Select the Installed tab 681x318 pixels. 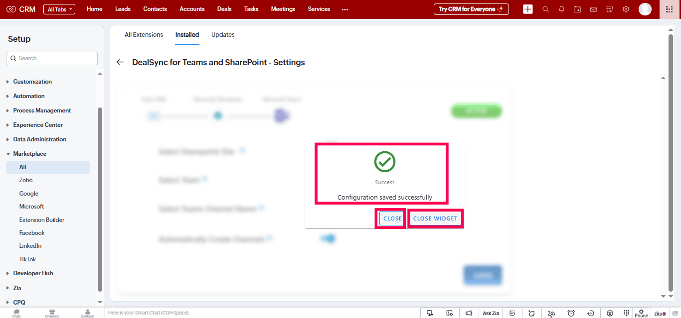pyautogui.click(x=187, y=35)
